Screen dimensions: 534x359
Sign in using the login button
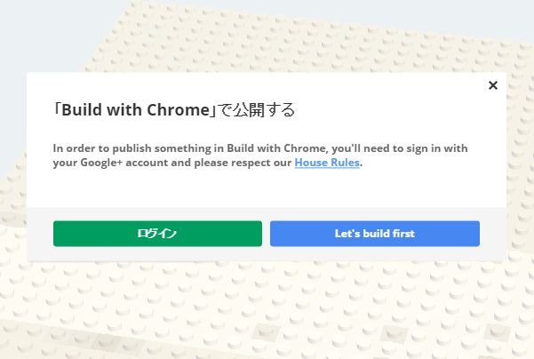click(157, 234)
